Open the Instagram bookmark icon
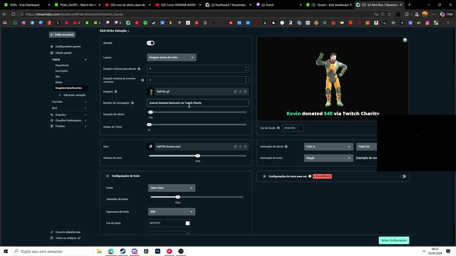This screenshot has width=456, height=256. click(x=427, y=23)
